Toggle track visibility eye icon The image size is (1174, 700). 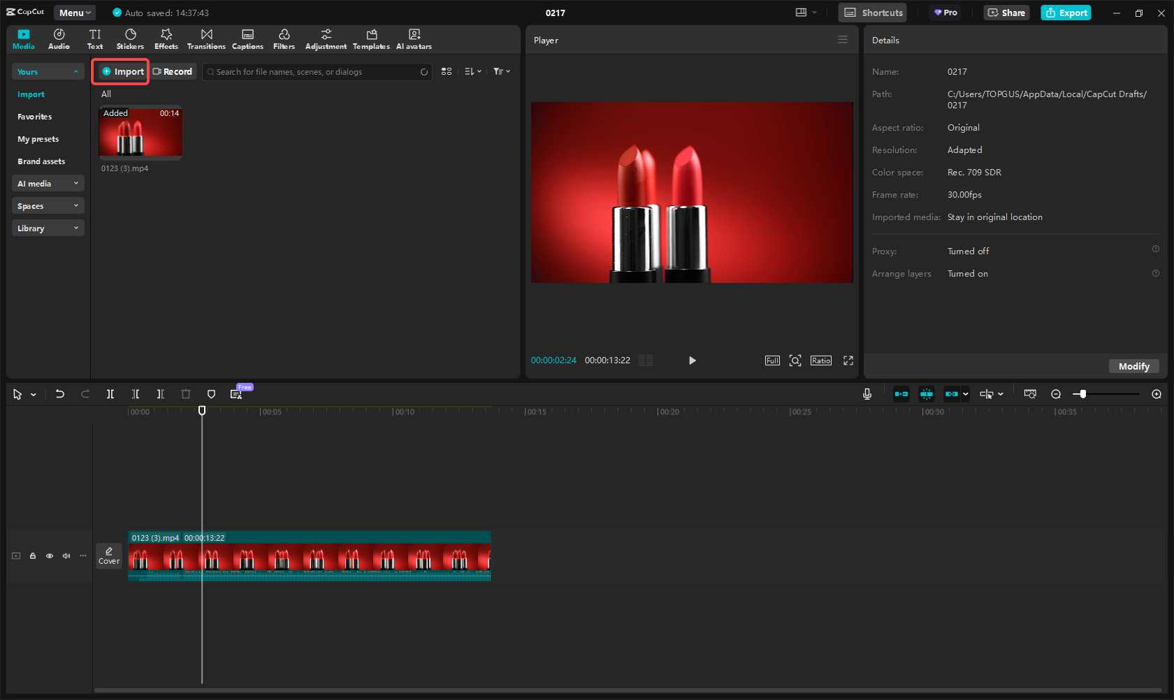point(50,556)
